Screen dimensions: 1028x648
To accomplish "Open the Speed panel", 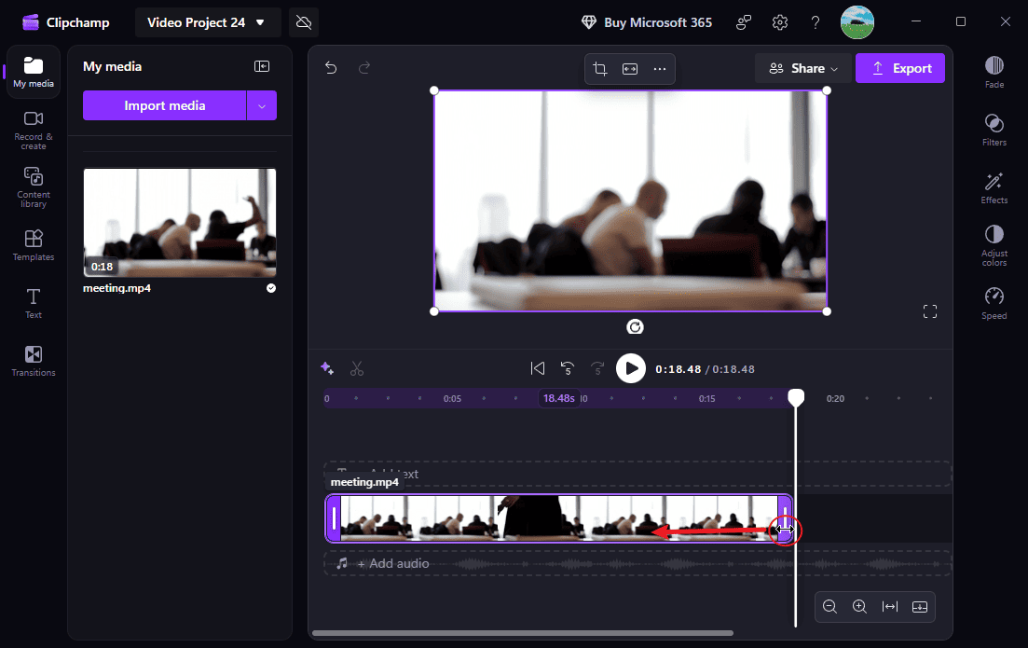I will [x=994, y=303].
